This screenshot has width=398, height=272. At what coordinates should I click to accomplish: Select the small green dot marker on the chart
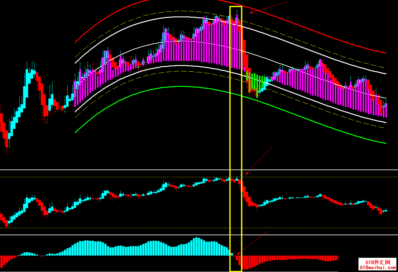(x=138, y=67)
